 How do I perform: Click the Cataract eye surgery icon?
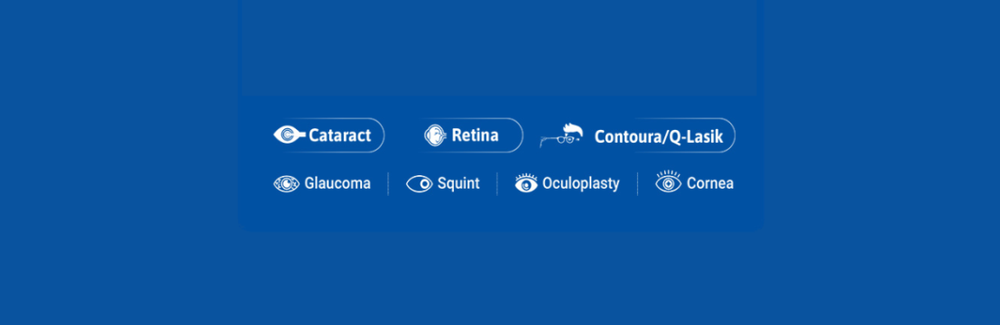coord(290,135)
